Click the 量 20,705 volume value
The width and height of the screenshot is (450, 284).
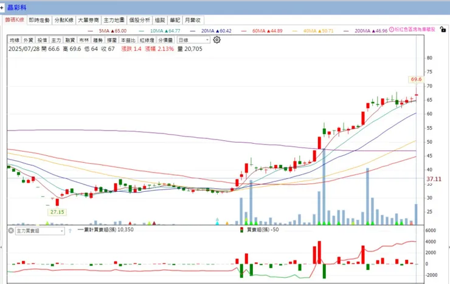click(190, 49)
